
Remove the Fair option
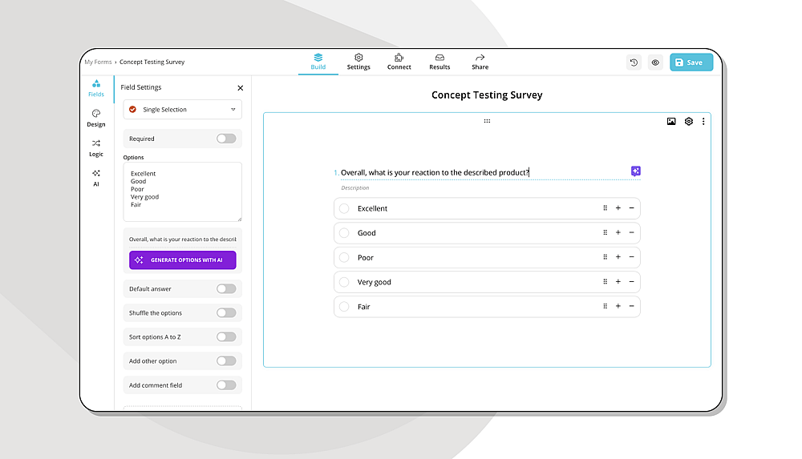click(632, 306)
